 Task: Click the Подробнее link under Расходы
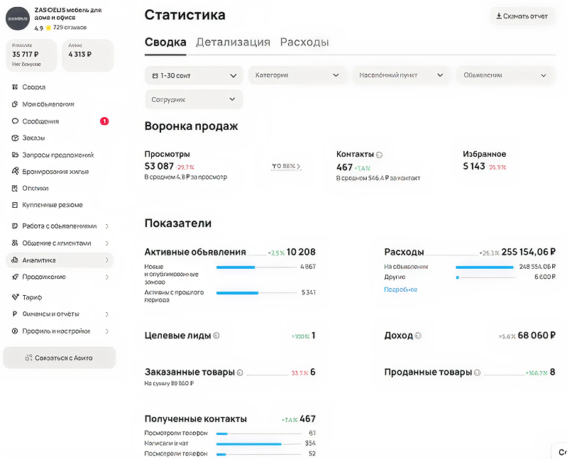point(400,289)
